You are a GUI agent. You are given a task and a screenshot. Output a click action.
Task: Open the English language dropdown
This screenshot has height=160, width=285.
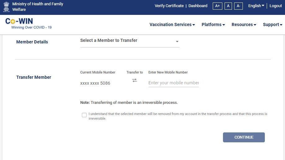pos(256,6)
